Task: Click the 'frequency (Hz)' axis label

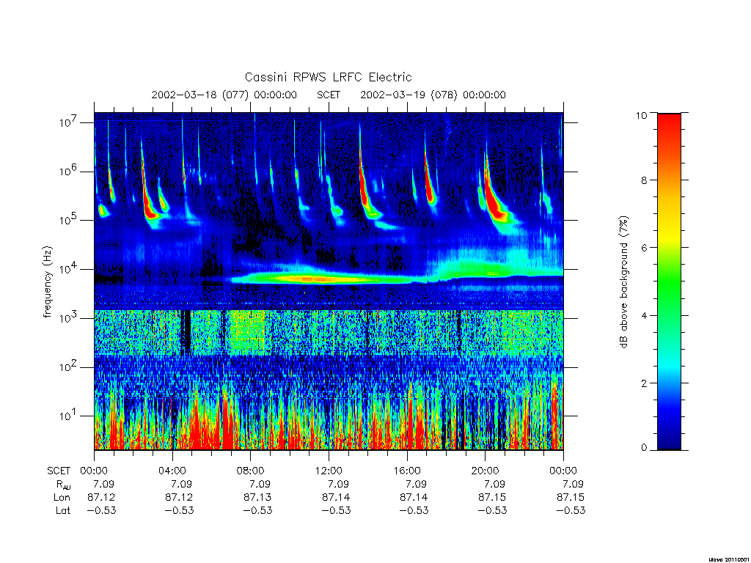Action: [x=47, y=281]
